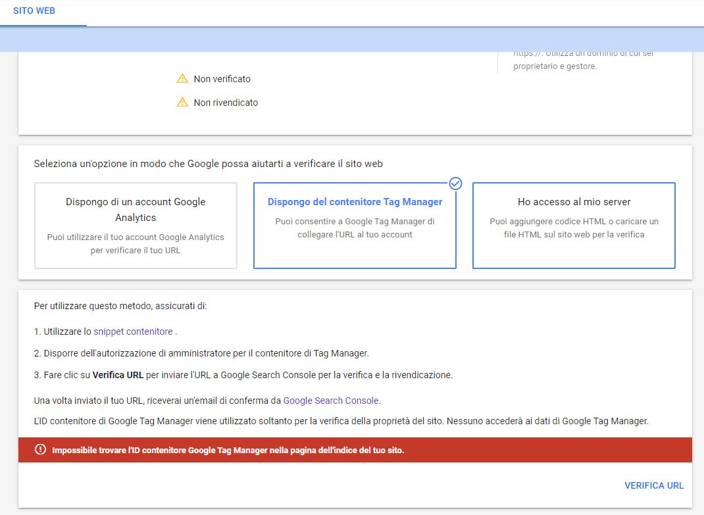Click the warning icon beside Non rivendicato
The width and height of the screenshot is (704, 515).
click(x=182, y=103)
